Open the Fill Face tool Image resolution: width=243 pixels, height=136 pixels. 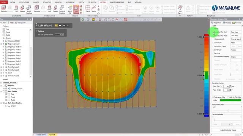tap(180, 9)
